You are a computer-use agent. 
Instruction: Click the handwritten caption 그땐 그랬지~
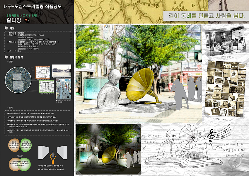(228, 57)
